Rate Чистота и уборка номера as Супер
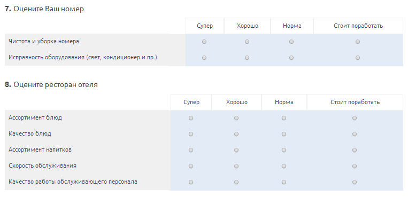The width and height of the screenshot is (408, 197). [204, 42]
